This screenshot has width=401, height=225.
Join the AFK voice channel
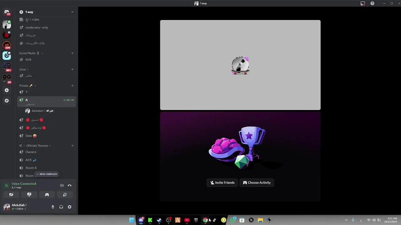[47, 160]
